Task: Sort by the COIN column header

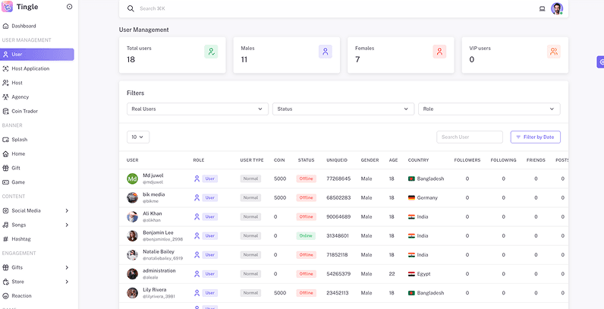Action: tap(279, 160)
